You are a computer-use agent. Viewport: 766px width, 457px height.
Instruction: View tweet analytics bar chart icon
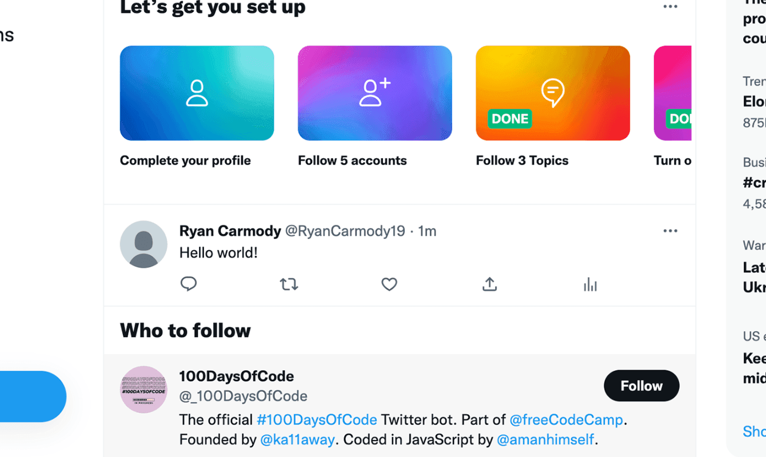(x=590, y=284)
